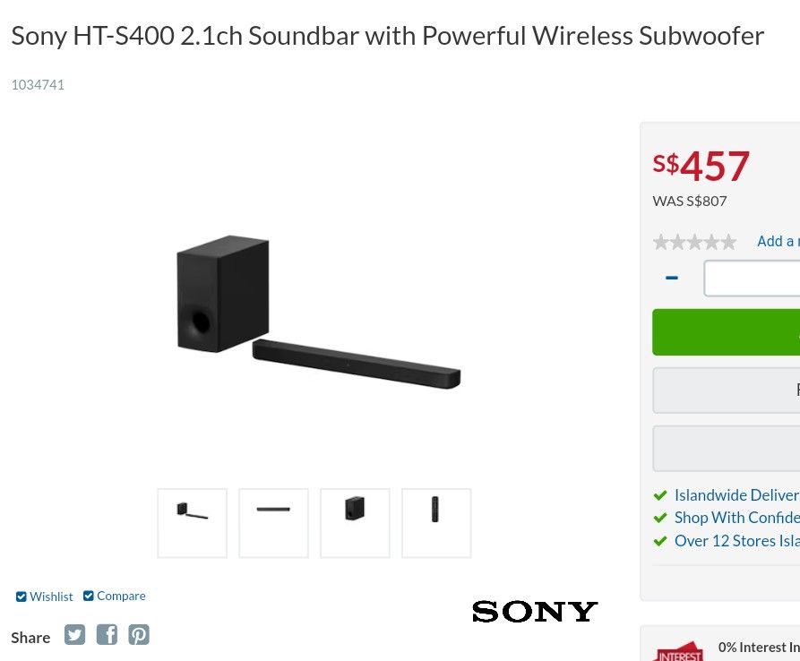Open the Shop With Confidence link
Image resolution: width=800 pixels, height=661 pixels.
[x=736, y=517]
